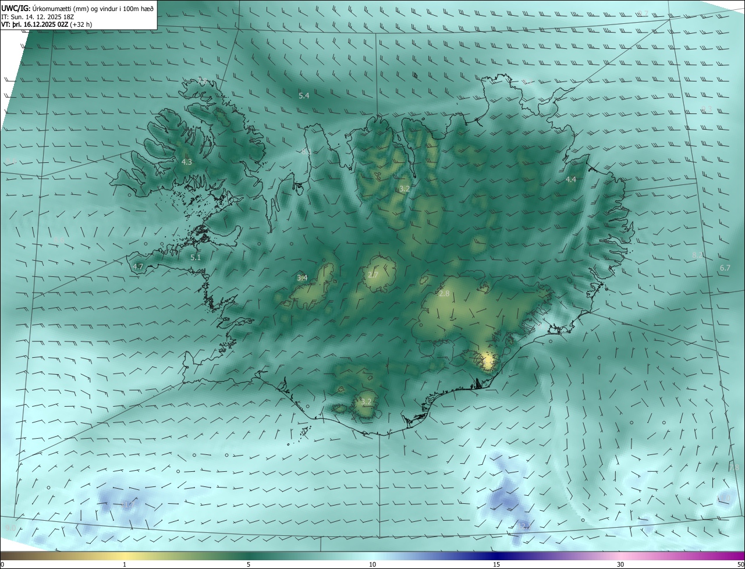745x569 pixels.
Task: Click the colour scale label 50
Action: click(x=740, y=564)
